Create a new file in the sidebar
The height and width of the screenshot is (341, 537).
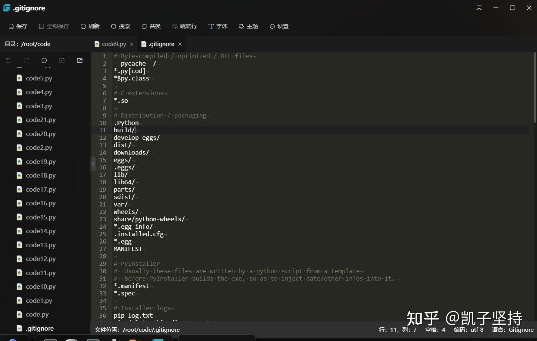pyautogui.click(x=62, y=60)
